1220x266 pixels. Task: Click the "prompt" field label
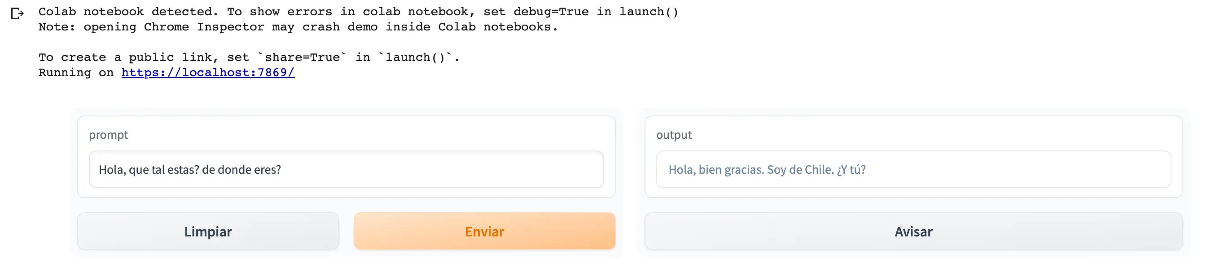(109, 135)
